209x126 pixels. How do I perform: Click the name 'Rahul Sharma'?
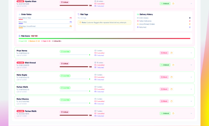click(x=23, y=99)
